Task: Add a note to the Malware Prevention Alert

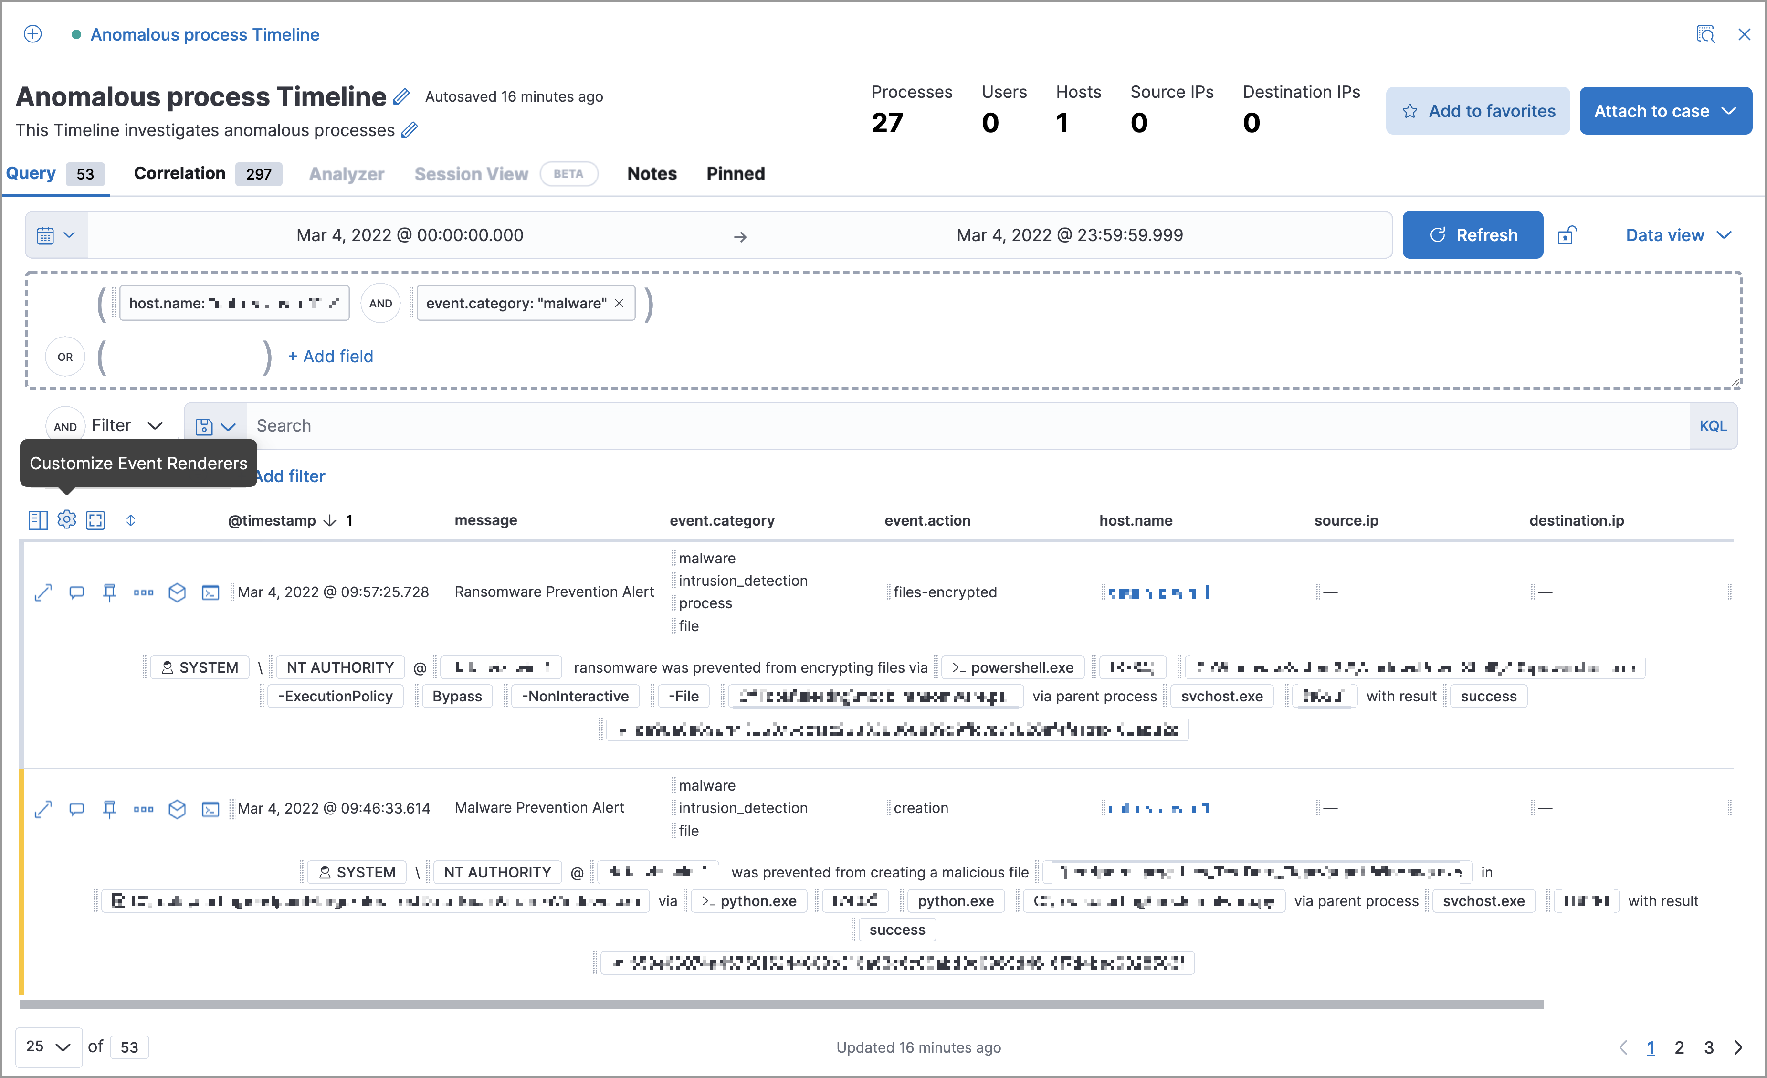Action: click(77, 809)
